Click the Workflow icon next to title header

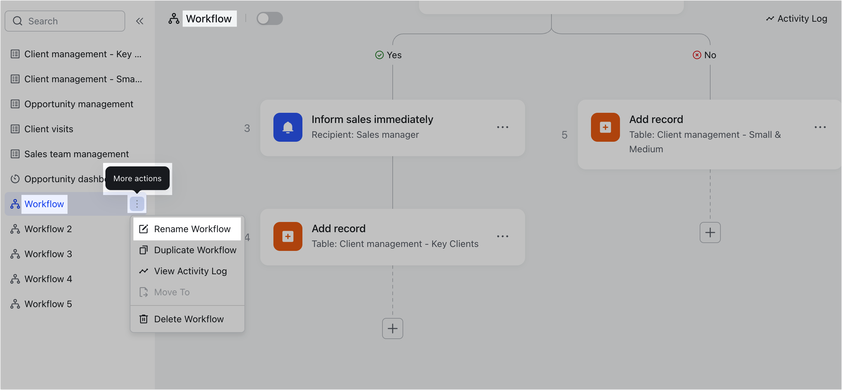pos(174,18)
